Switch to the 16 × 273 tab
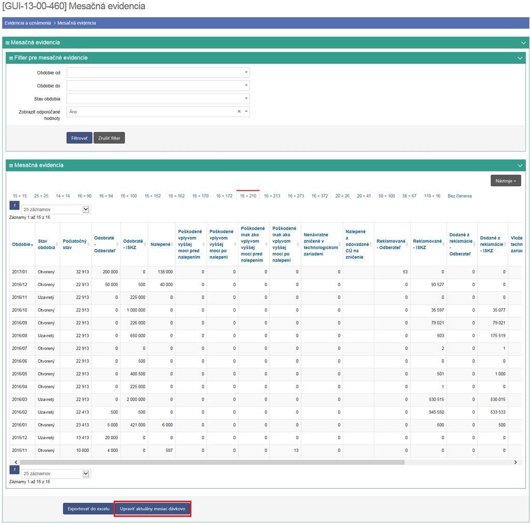530x523 pixels. (x=296, y=196)
